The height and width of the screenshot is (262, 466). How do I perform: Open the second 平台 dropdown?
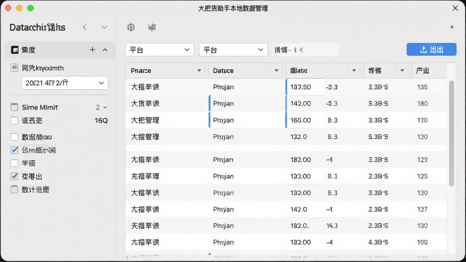(x=233, y=50)
